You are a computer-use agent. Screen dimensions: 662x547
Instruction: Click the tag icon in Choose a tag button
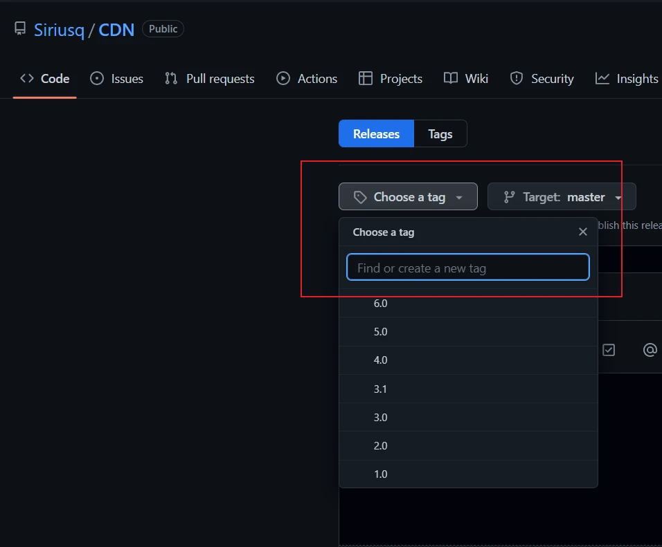(x=359, y=197)
